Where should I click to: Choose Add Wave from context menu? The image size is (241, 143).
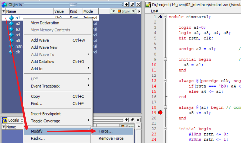click(x=57, y=40)
